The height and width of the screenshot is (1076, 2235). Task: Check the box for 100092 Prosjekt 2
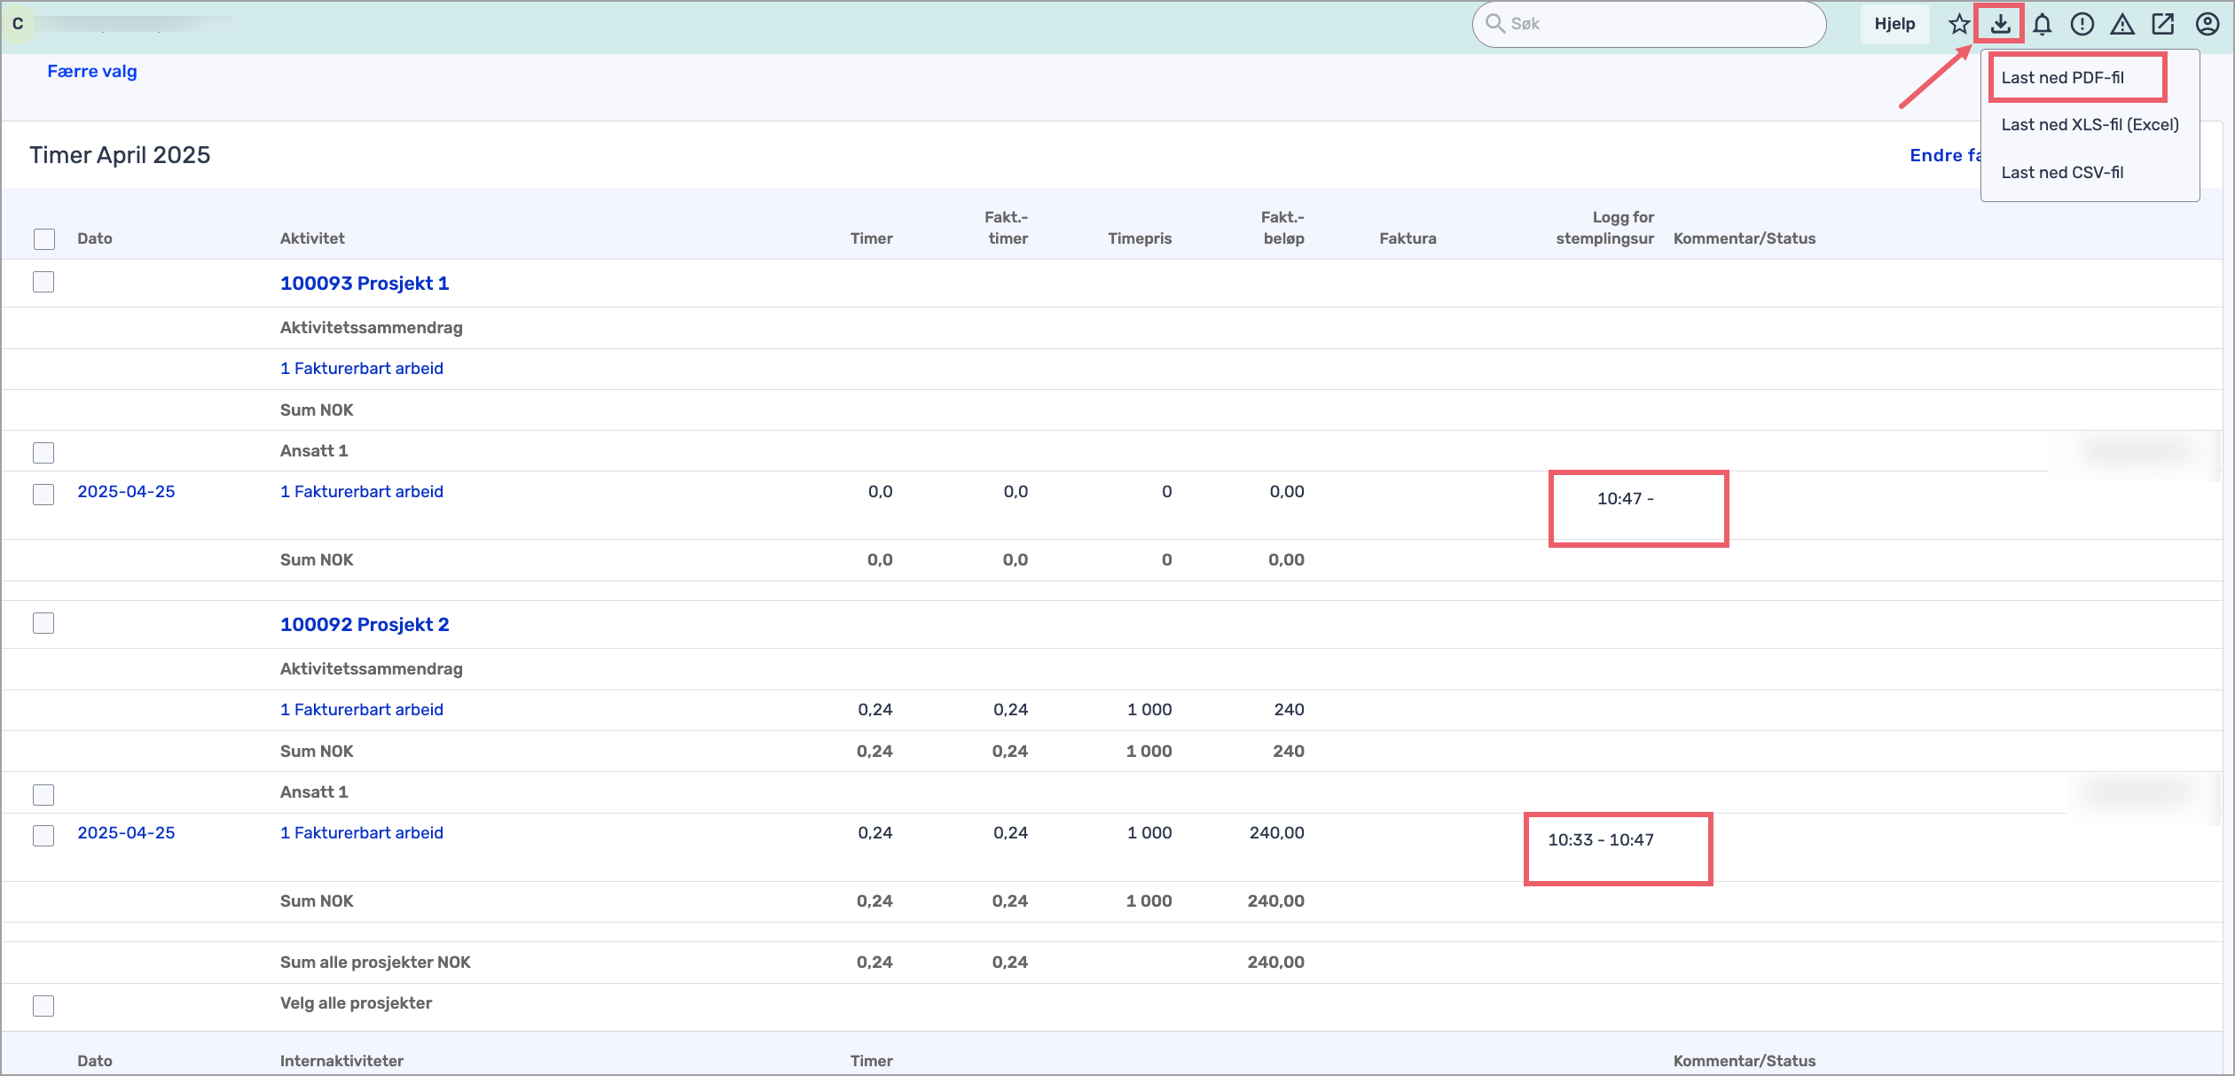(43, 623)
